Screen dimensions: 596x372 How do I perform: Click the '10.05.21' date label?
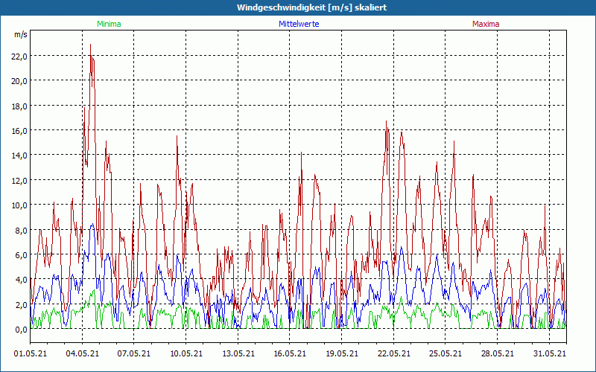click(186, 353)
